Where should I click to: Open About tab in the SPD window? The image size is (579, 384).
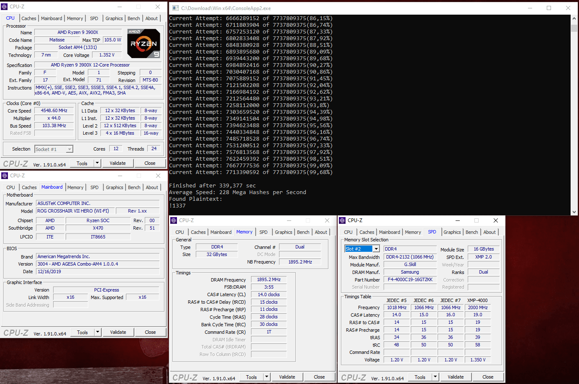[489, 232]
